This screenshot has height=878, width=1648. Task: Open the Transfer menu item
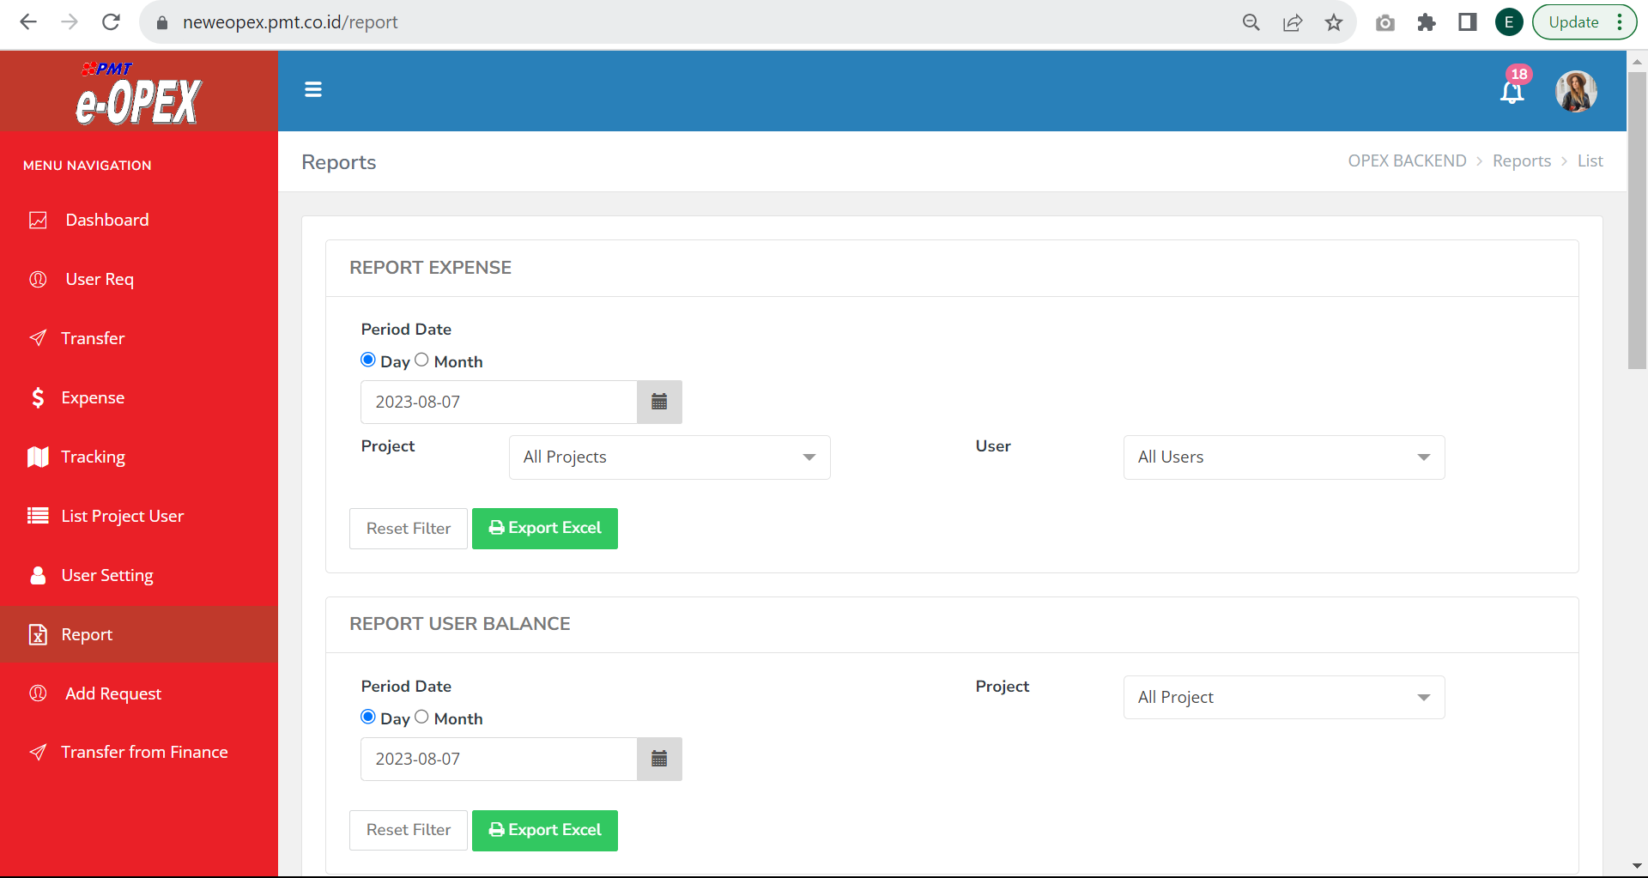click(139, 338)
